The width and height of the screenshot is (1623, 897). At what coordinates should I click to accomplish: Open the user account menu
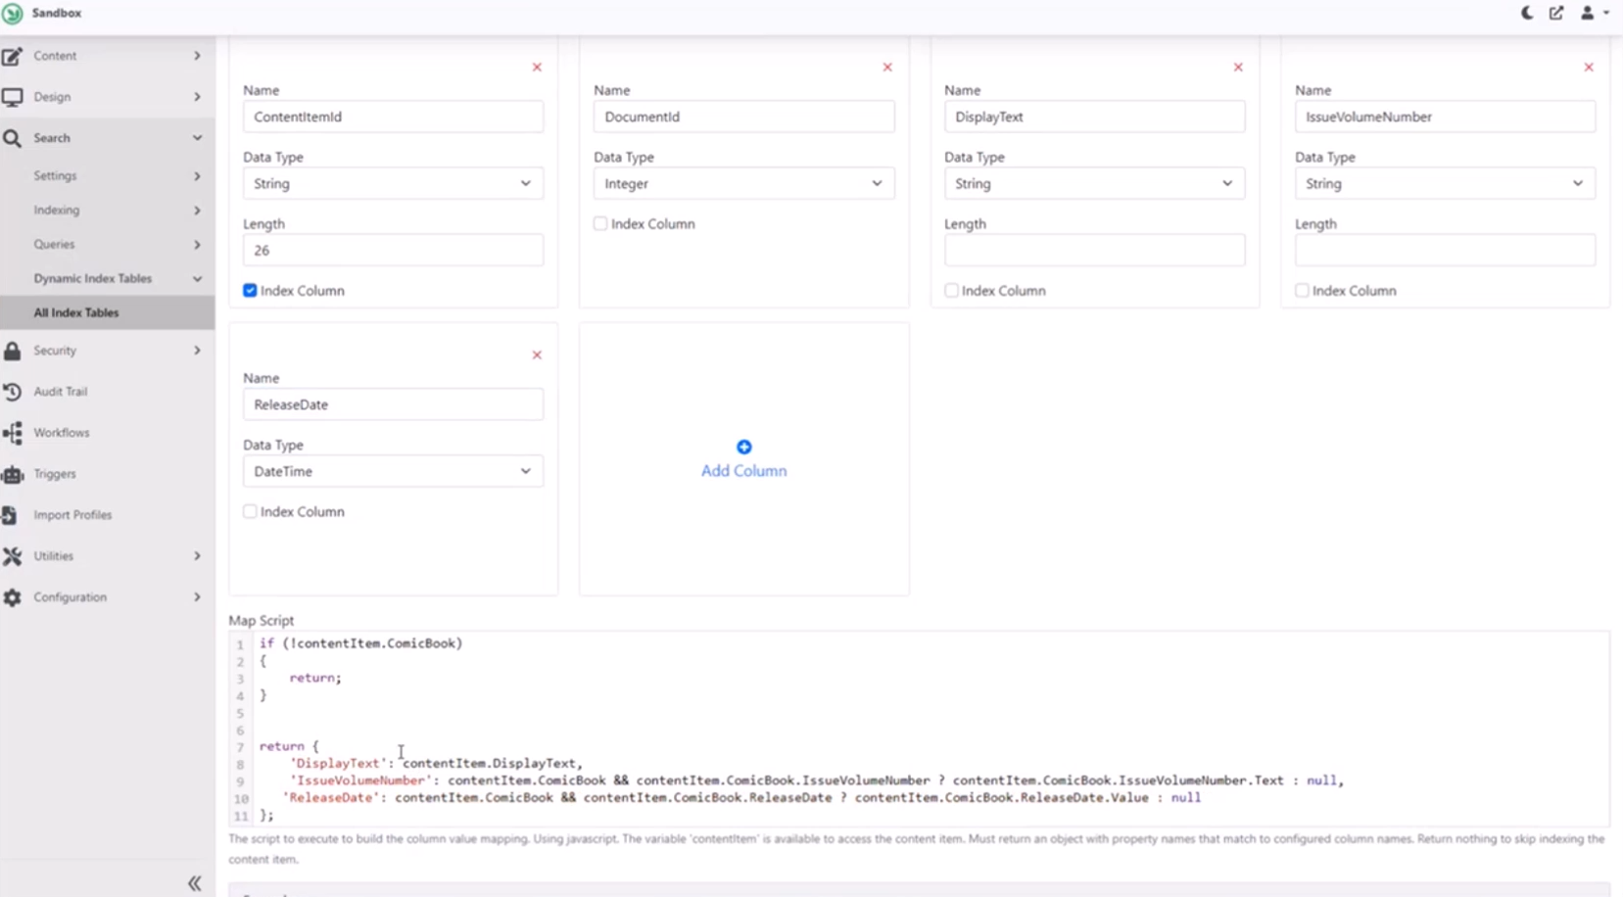coord(1594,13)
